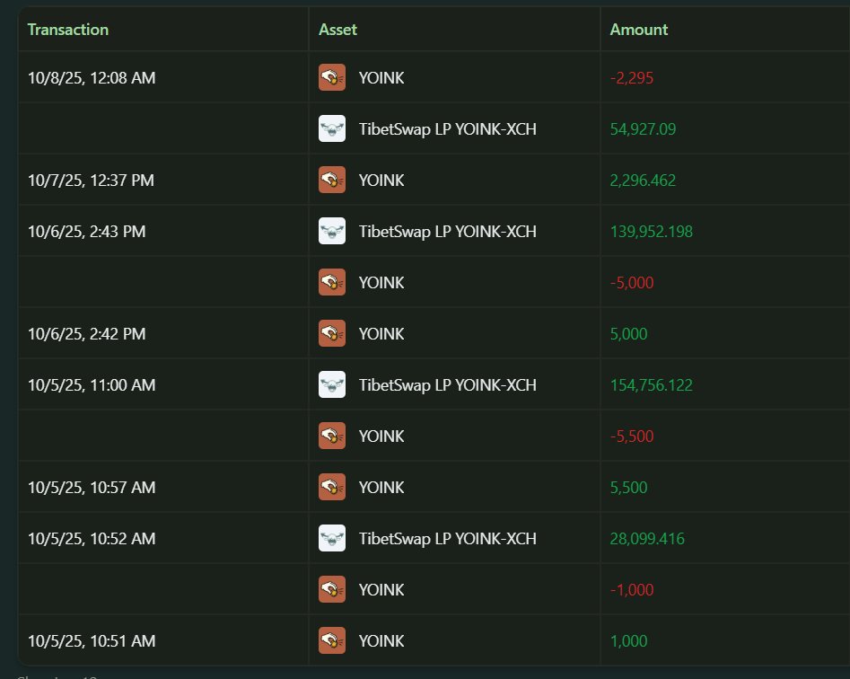The height and width of the screenshot is (679, 850).
Task: Select TibetSwap LP YOINK-XCH beside 139,952.198
Action: pyautogui.click(x=448, y=232)
